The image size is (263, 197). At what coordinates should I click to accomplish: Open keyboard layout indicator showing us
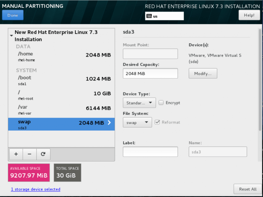coord(164,16)
